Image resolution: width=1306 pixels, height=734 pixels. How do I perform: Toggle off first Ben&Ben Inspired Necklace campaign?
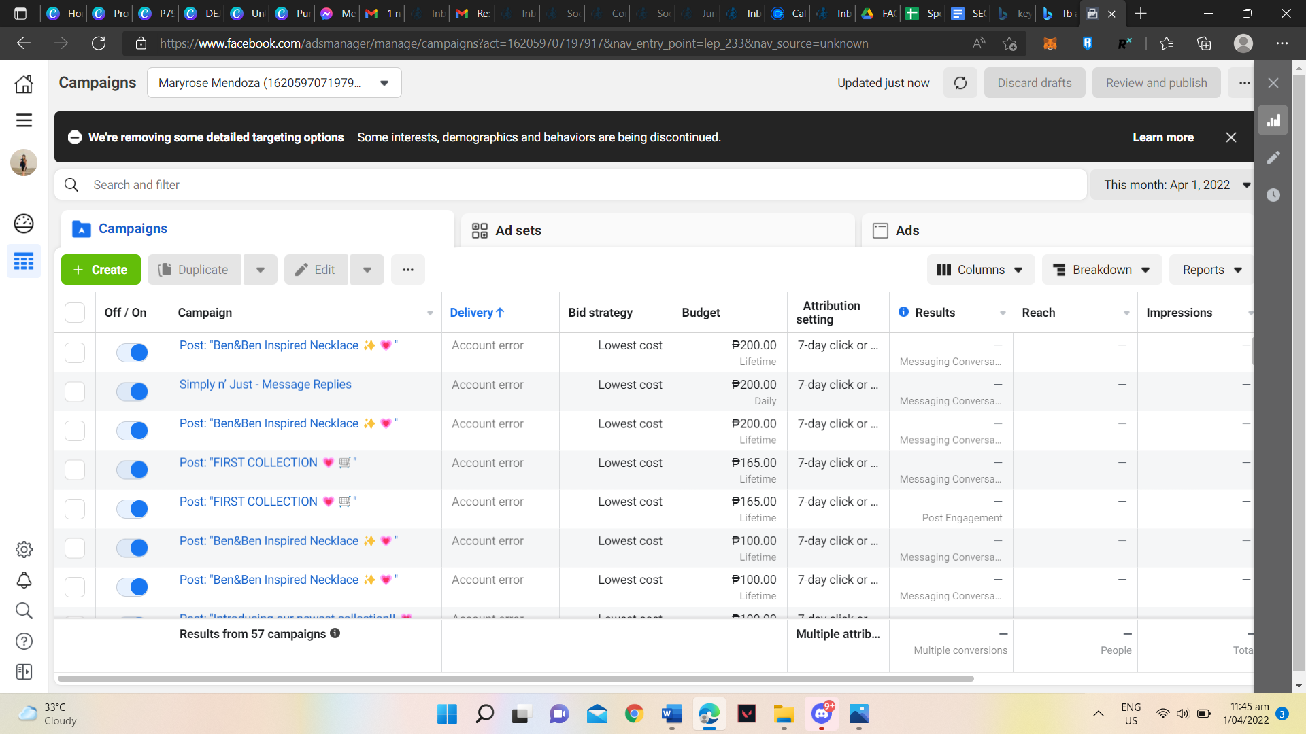pos(132,352)
